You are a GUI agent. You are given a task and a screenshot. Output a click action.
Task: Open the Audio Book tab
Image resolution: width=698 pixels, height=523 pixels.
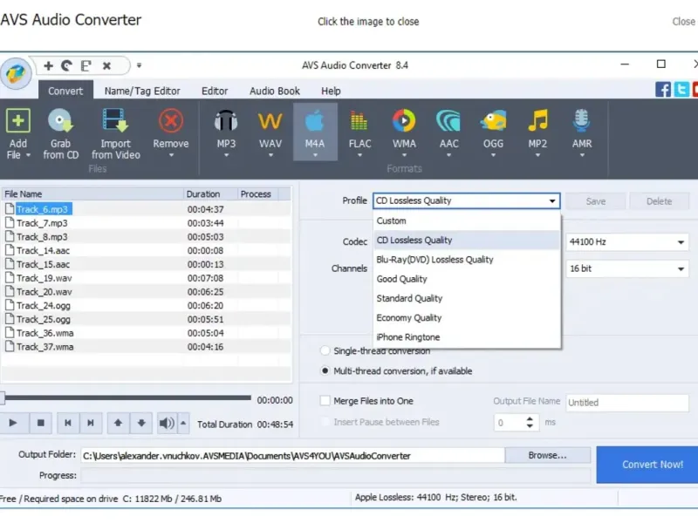[x=275, y=91]
